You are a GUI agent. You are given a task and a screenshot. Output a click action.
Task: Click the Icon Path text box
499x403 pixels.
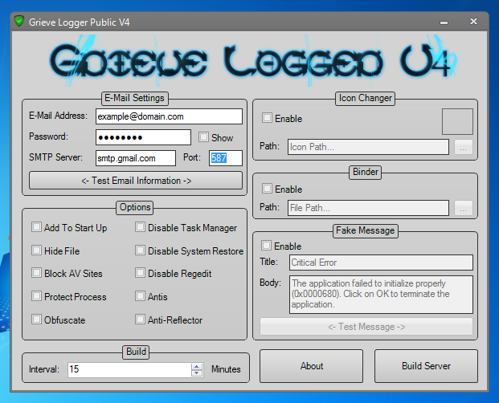369,147
